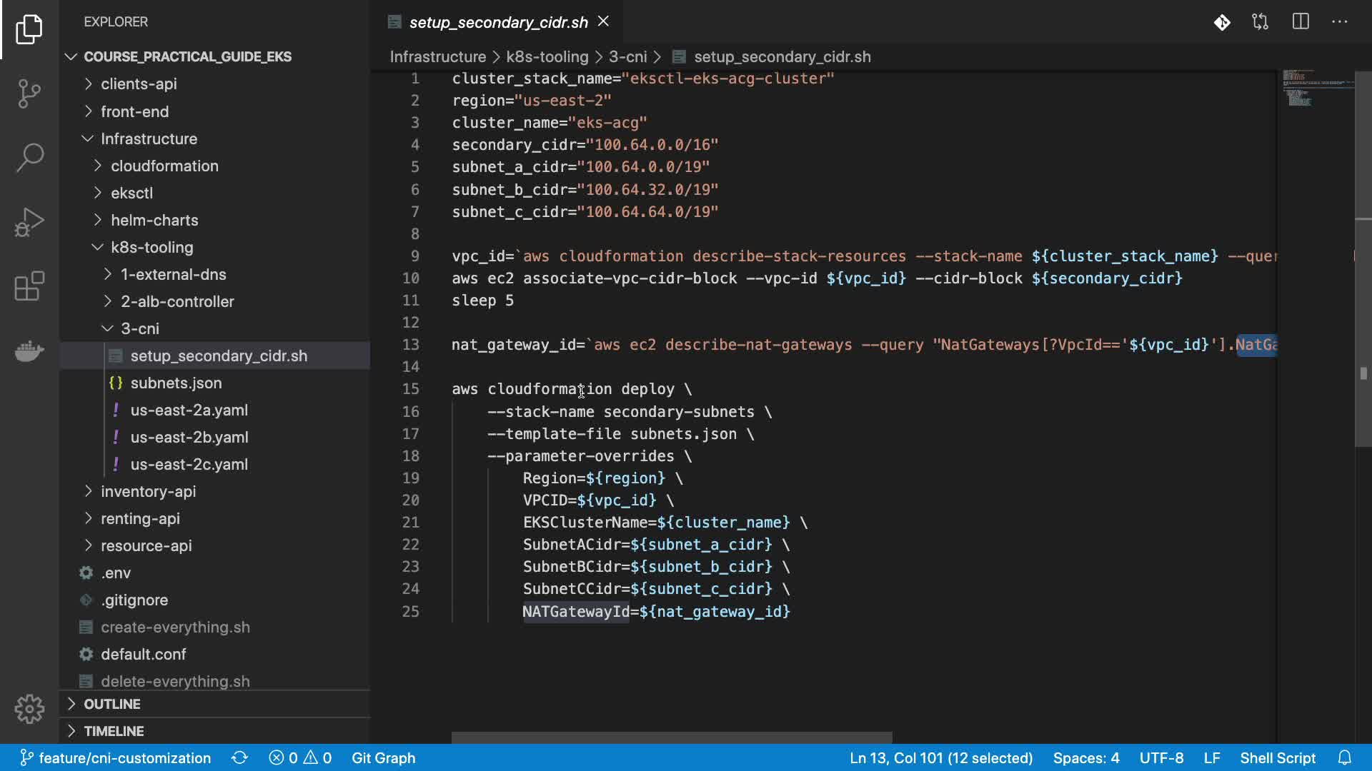1372x771 pixels.
Task: Open the Docker view in activity bar
Action: [29, 351]
